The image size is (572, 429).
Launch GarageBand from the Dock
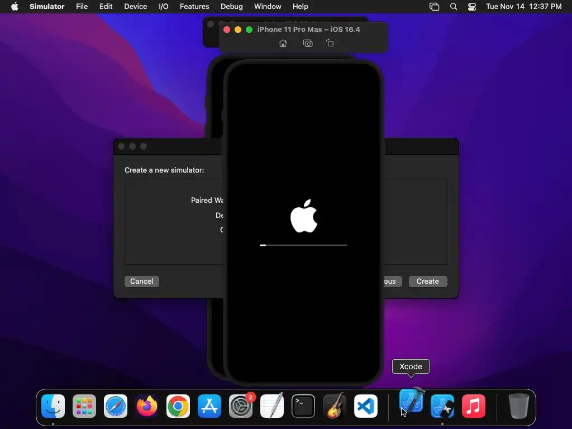pos(334,406)
